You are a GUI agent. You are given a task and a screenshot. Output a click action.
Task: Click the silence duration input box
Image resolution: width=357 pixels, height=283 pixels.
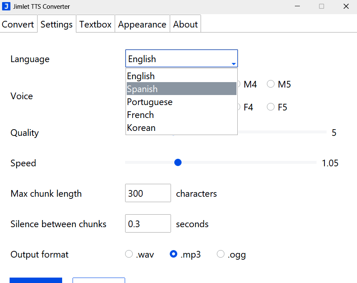tap(148, 223)
